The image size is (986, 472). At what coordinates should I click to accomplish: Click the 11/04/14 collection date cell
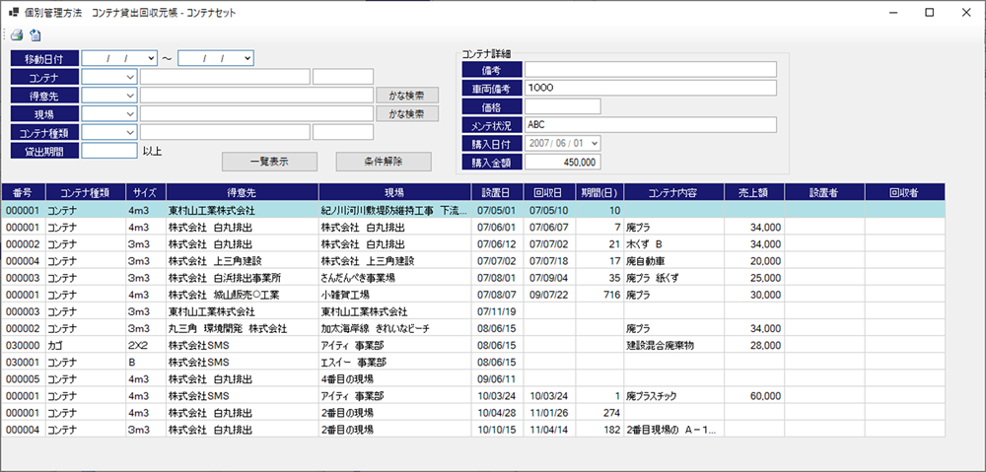549,430
